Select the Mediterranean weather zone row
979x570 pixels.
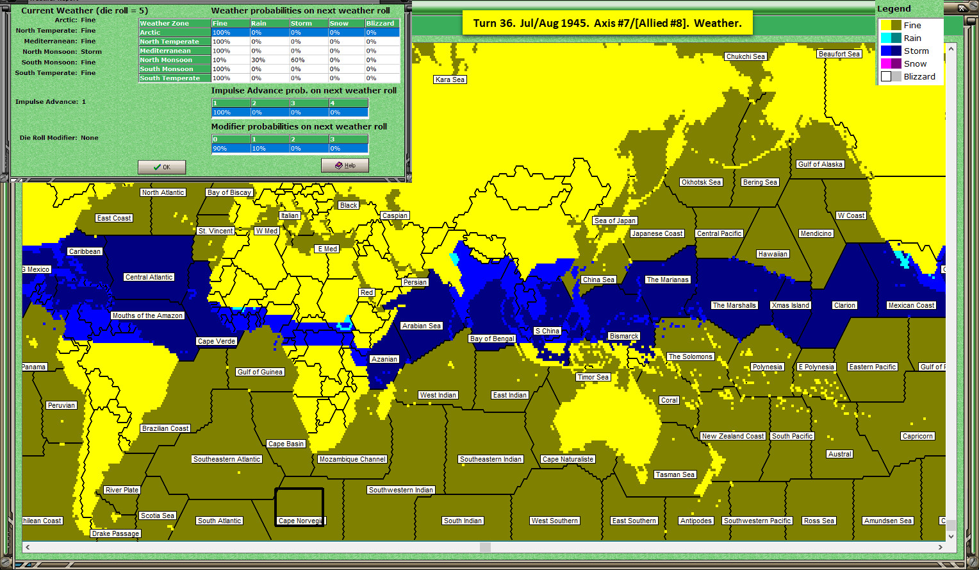coord(269,51)
